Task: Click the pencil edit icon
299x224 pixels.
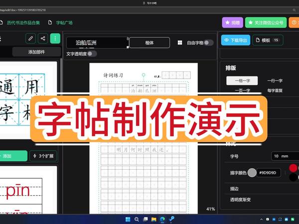Action: [30, 38]
